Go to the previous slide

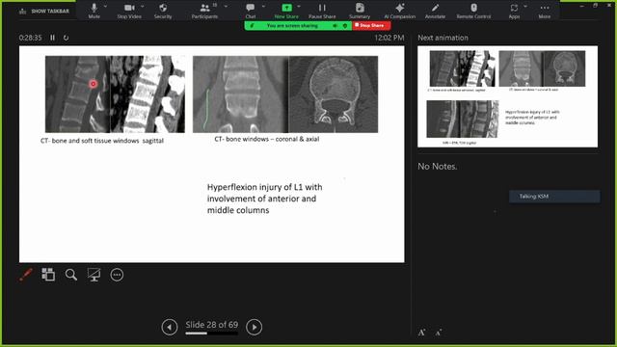point(170,327)
